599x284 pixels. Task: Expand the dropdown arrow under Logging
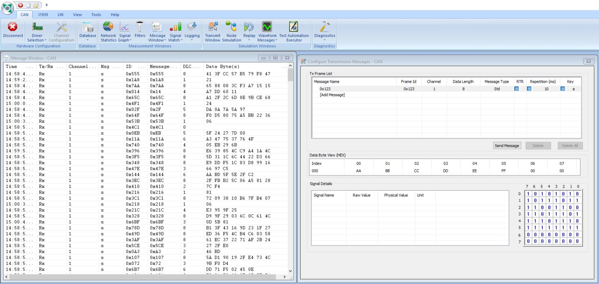pos(192,40)
